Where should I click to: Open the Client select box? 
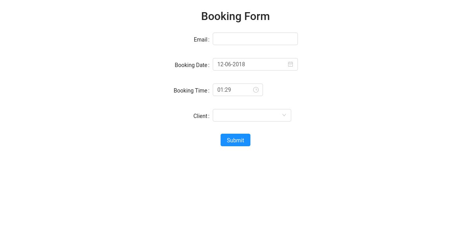[252, 115]
